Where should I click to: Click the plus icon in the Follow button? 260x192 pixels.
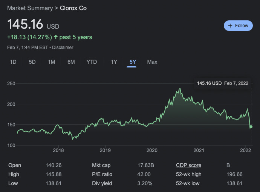230,26
